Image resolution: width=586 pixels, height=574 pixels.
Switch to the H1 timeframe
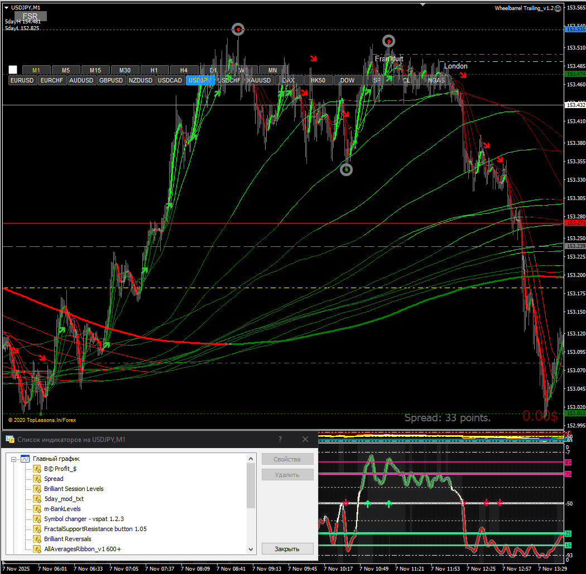[x=155, y=70]
